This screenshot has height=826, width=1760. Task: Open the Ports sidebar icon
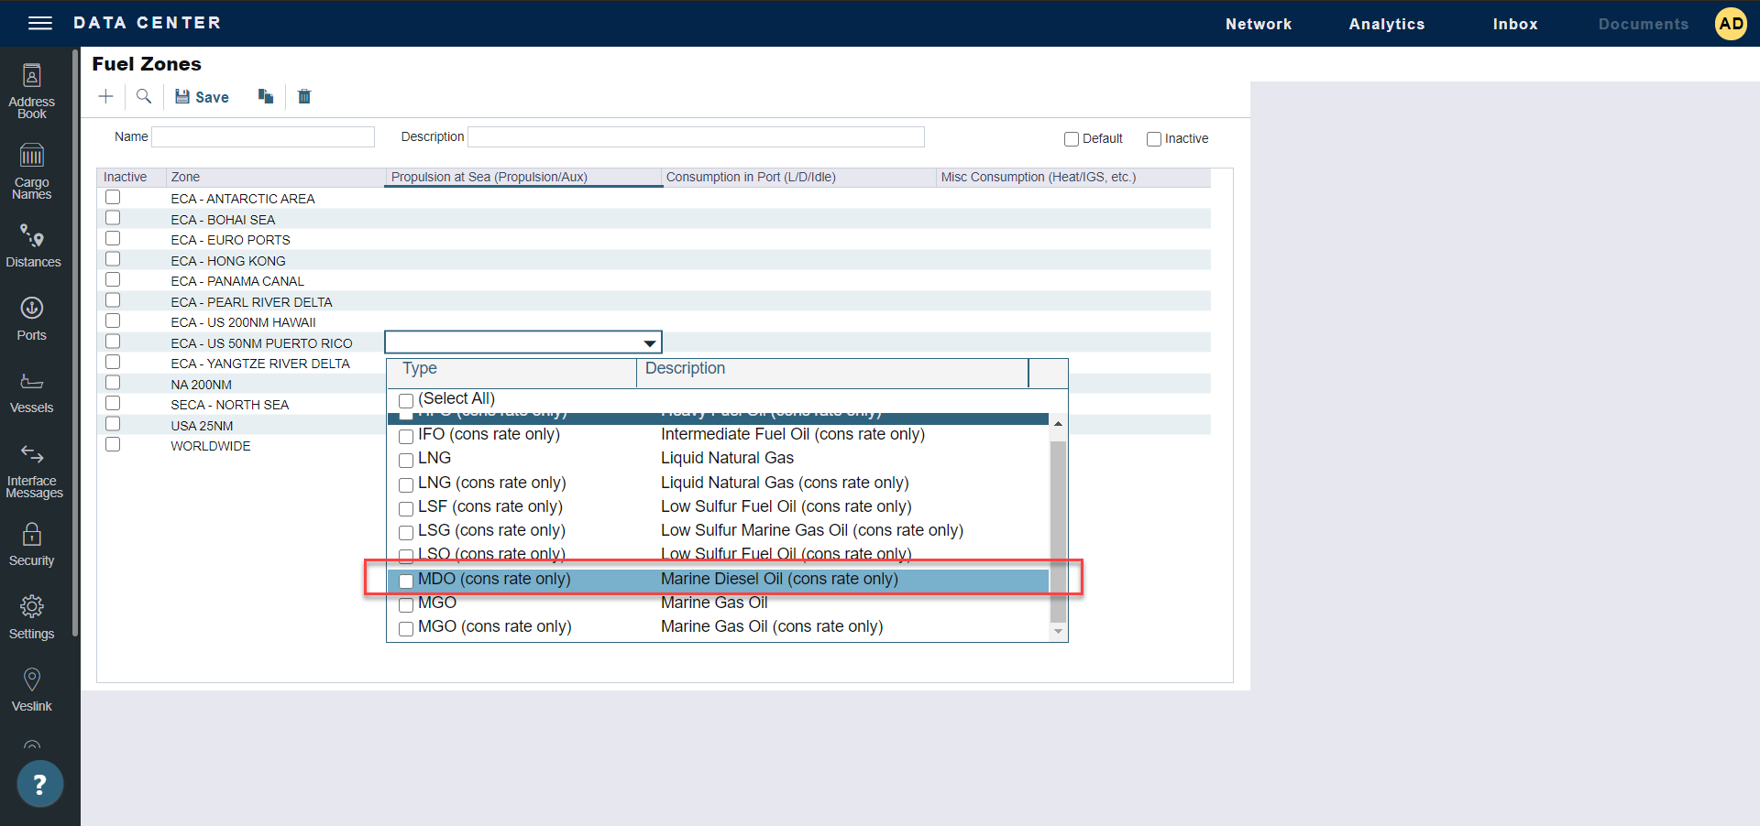[32, 319]
